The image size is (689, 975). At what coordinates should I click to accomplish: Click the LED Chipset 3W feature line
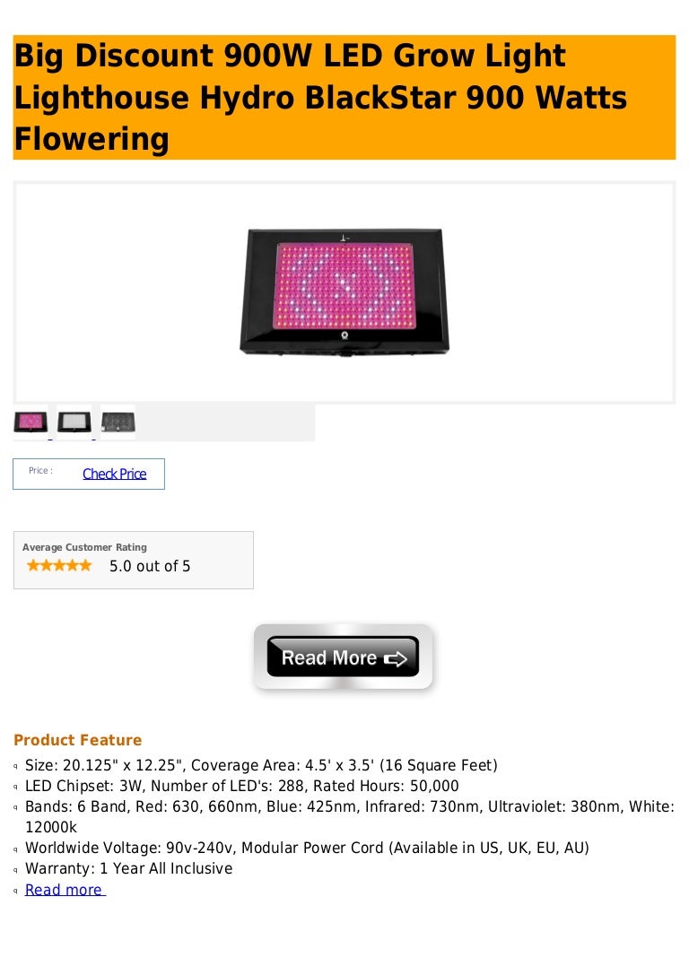pos(242,786)
